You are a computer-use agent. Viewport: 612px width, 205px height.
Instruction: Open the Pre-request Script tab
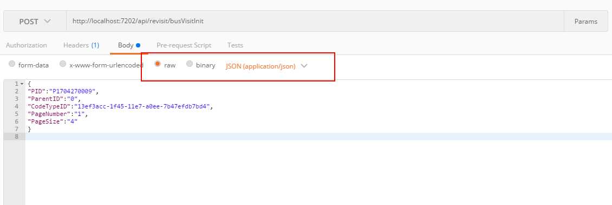[x=184, y=45]
